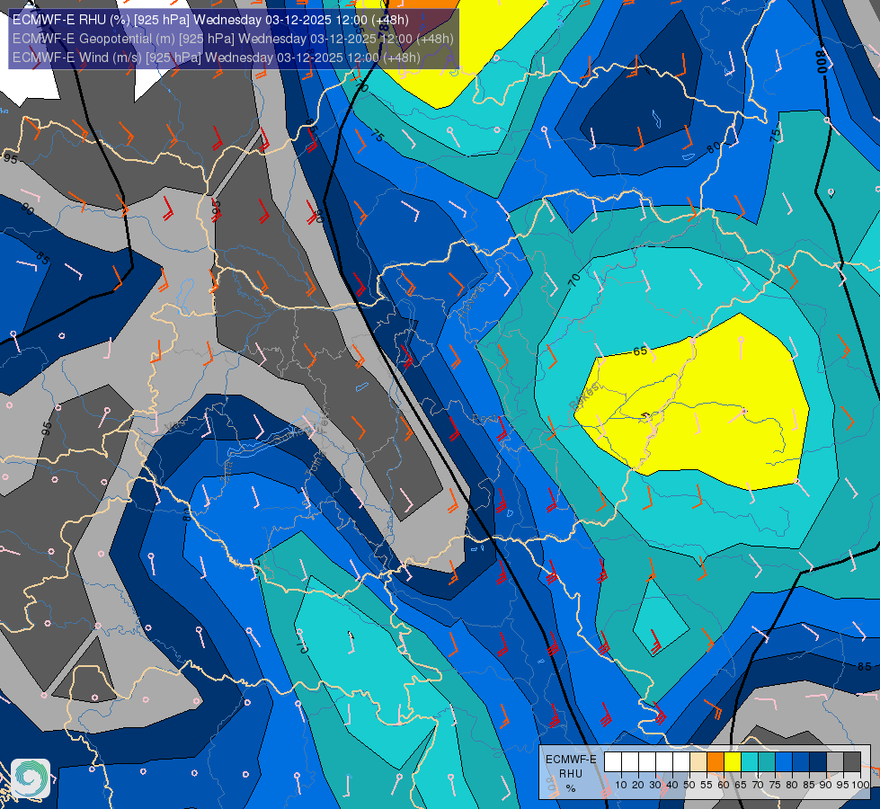The height and width of the screenshot is (809, 880).
Task: Click the 60 tick value on legend scale
Action: pos(724,785)
